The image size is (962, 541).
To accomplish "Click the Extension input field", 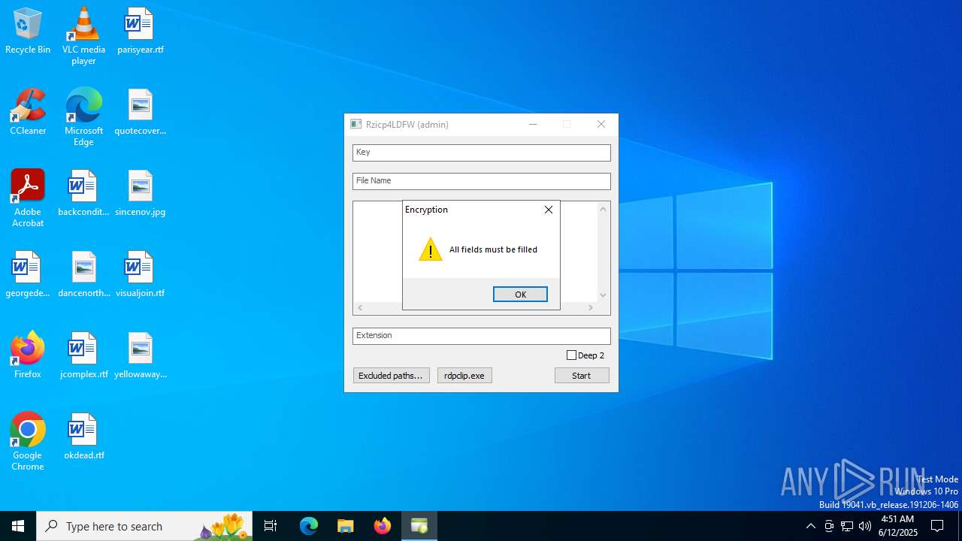I will 481,335.
